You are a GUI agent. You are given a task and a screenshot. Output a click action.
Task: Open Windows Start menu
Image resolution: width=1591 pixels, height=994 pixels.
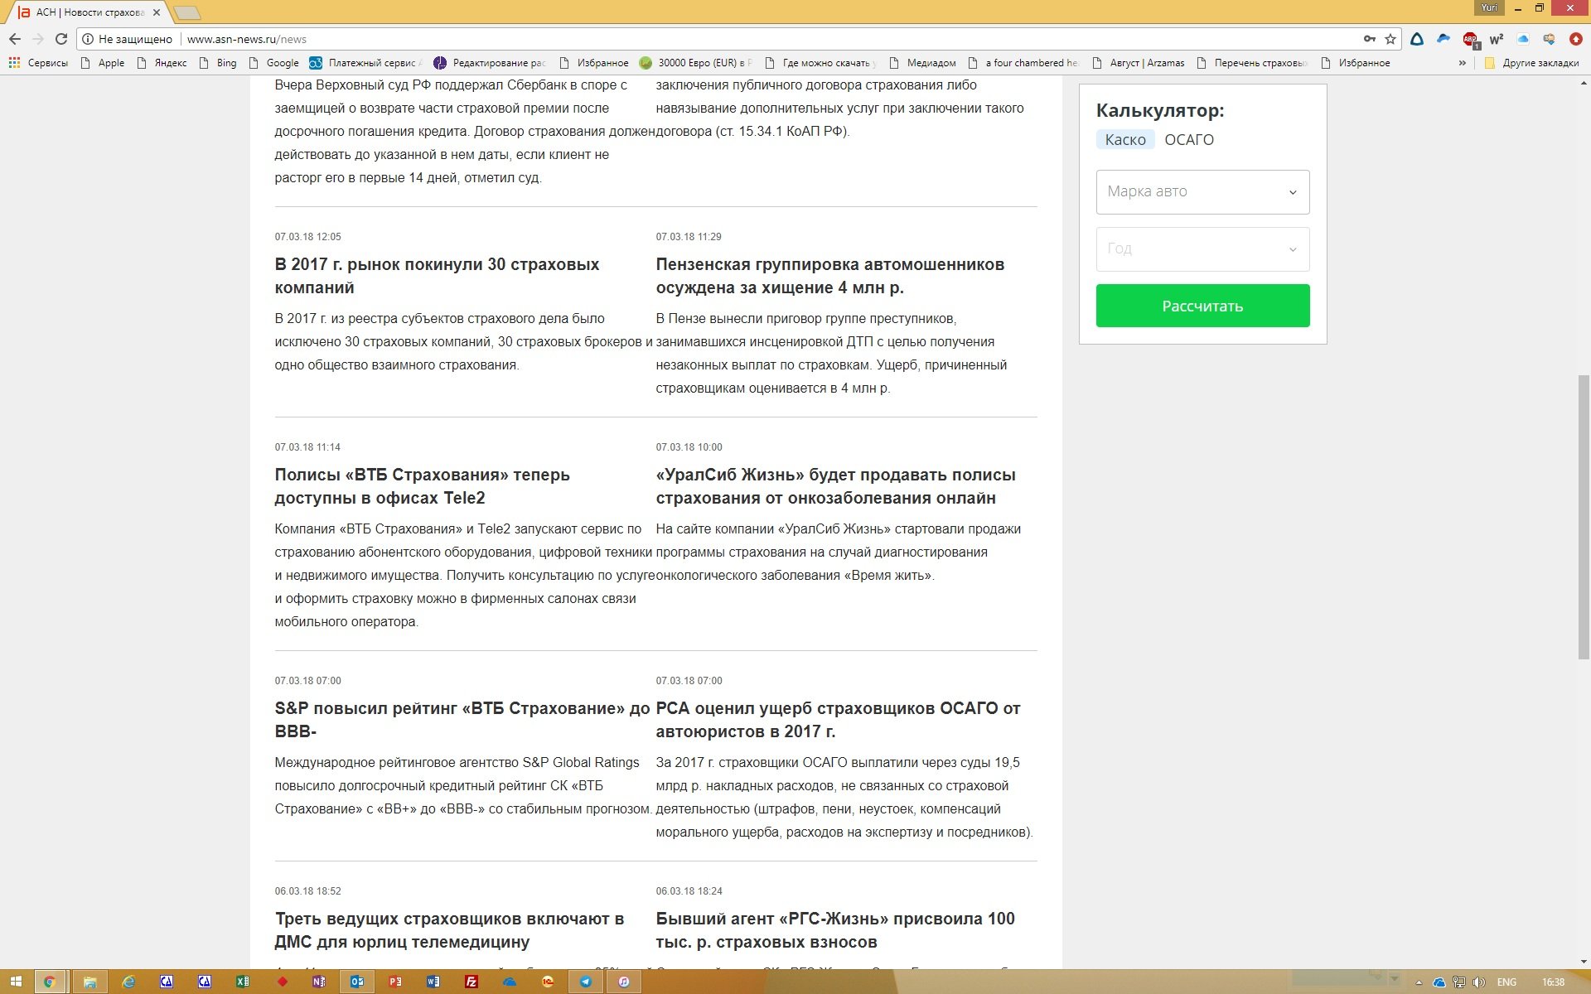tap(16, 982)
